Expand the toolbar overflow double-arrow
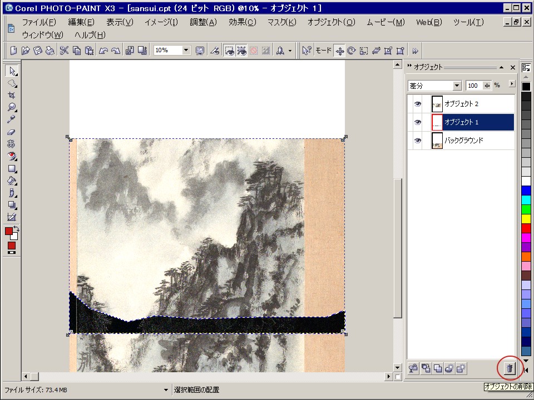534x400 pixels. (415, 51)
